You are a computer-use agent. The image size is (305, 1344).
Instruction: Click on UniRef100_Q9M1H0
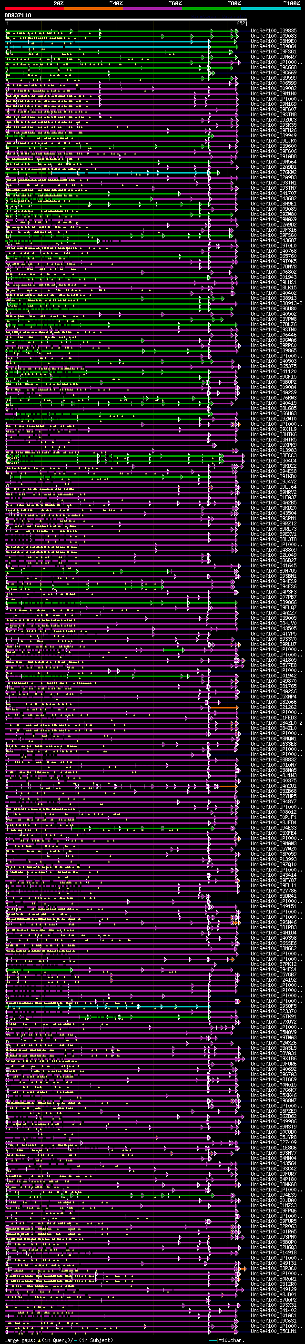point(274,93)
